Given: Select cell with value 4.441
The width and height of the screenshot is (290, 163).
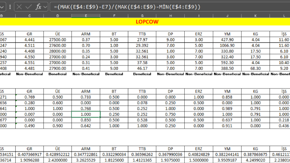Looking at the screenshot, I should [30, 40].
